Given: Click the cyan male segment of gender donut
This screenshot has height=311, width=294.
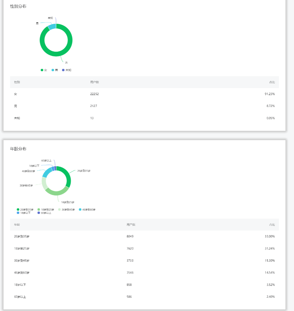Looking at the screenshot, I should point(52,27).
